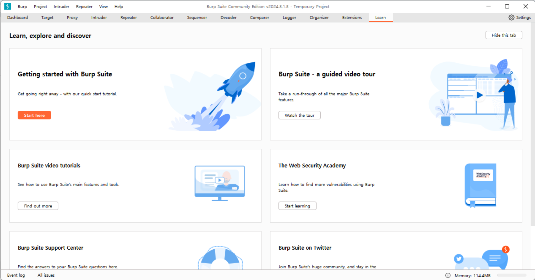Click the Burp Suite on Twitter heading
This screenshot has height=280, width=535.
(x=305, y=248)
